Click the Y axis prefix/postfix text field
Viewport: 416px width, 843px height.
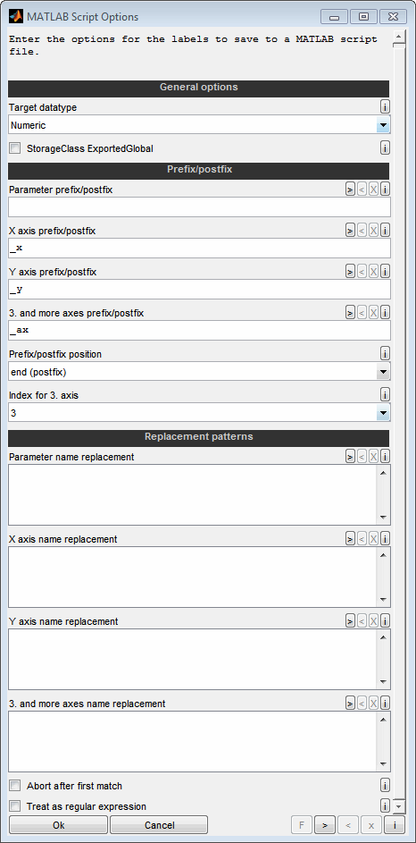[x=199, y=290]
